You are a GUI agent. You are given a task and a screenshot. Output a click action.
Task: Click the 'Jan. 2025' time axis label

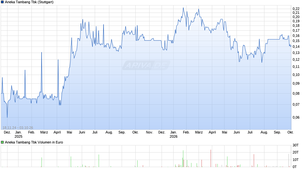click(x=18, y=134)
